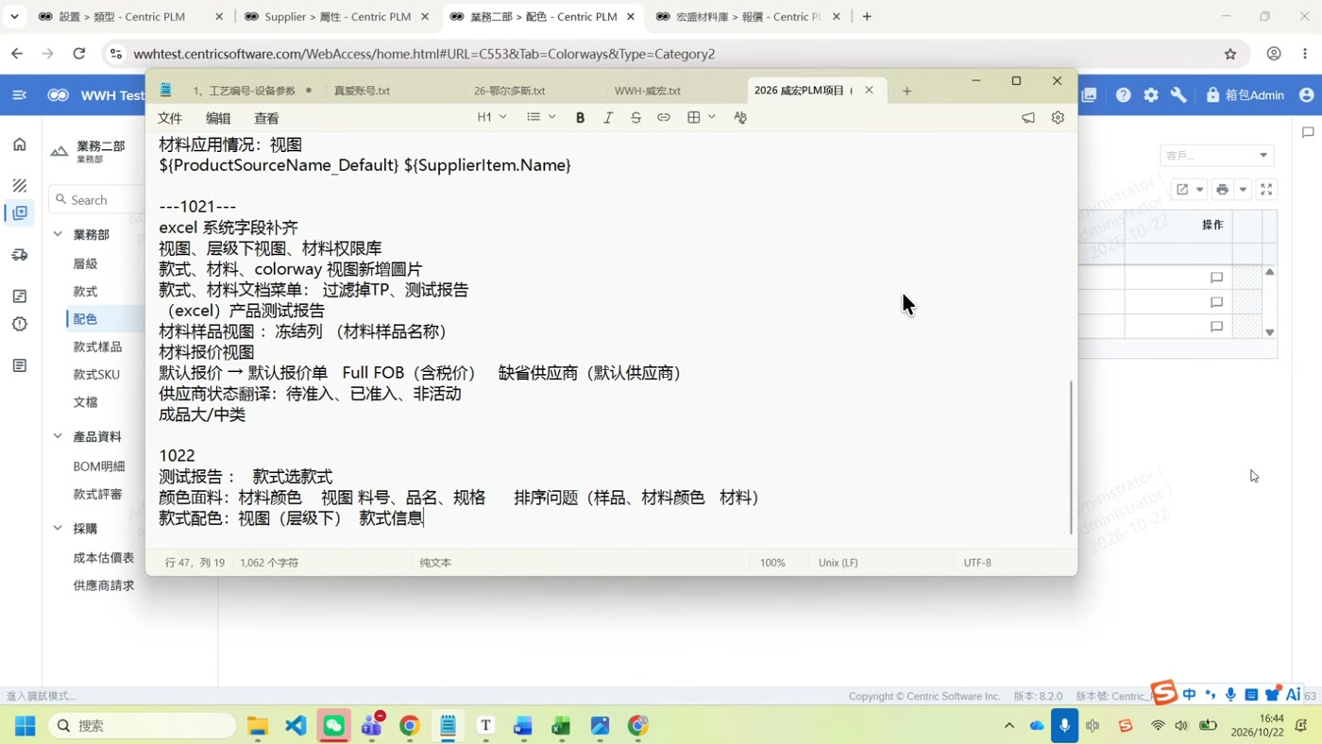Open the list style dropdown in Notepad
This screenshot has width=1322, height=744.
point(541,117)
